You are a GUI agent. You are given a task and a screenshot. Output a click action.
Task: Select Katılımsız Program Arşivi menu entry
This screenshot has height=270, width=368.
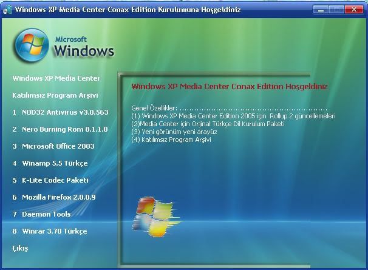pos(55,95)
